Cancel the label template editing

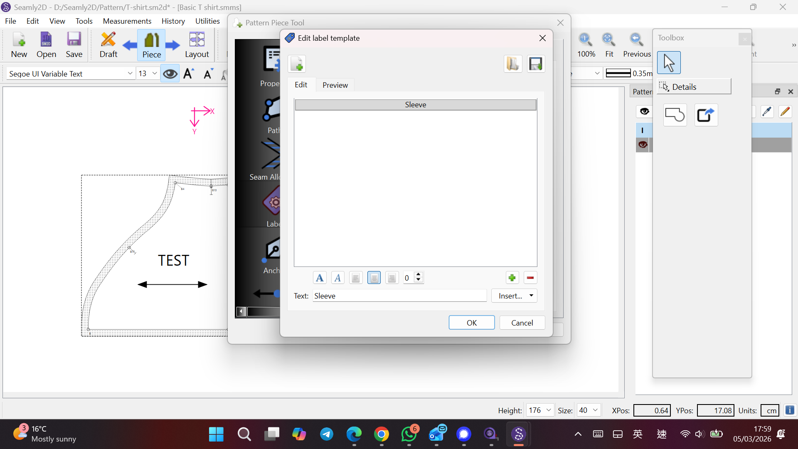click(522, 323)
